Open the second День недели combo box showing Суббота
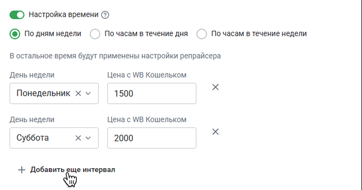The height and width of the screenshot is (190, 362). click(x=54, y=138)
